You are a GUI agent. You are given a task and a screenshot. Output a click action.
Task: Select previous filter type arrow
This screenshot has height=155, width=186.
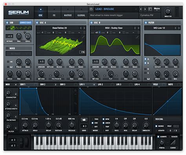175,28
